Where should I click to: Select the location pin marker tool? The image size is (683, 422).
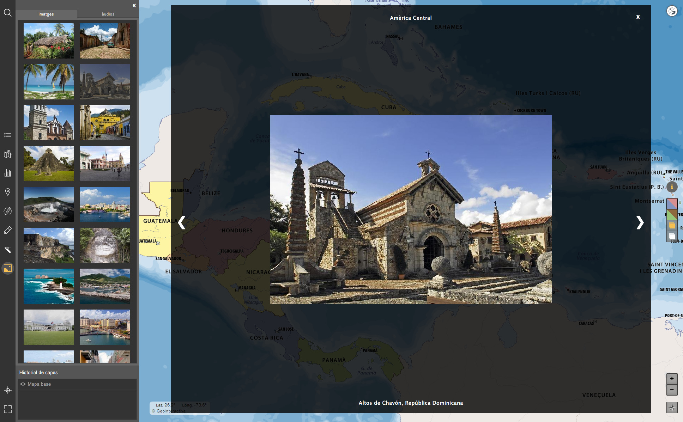pos(7,192)
